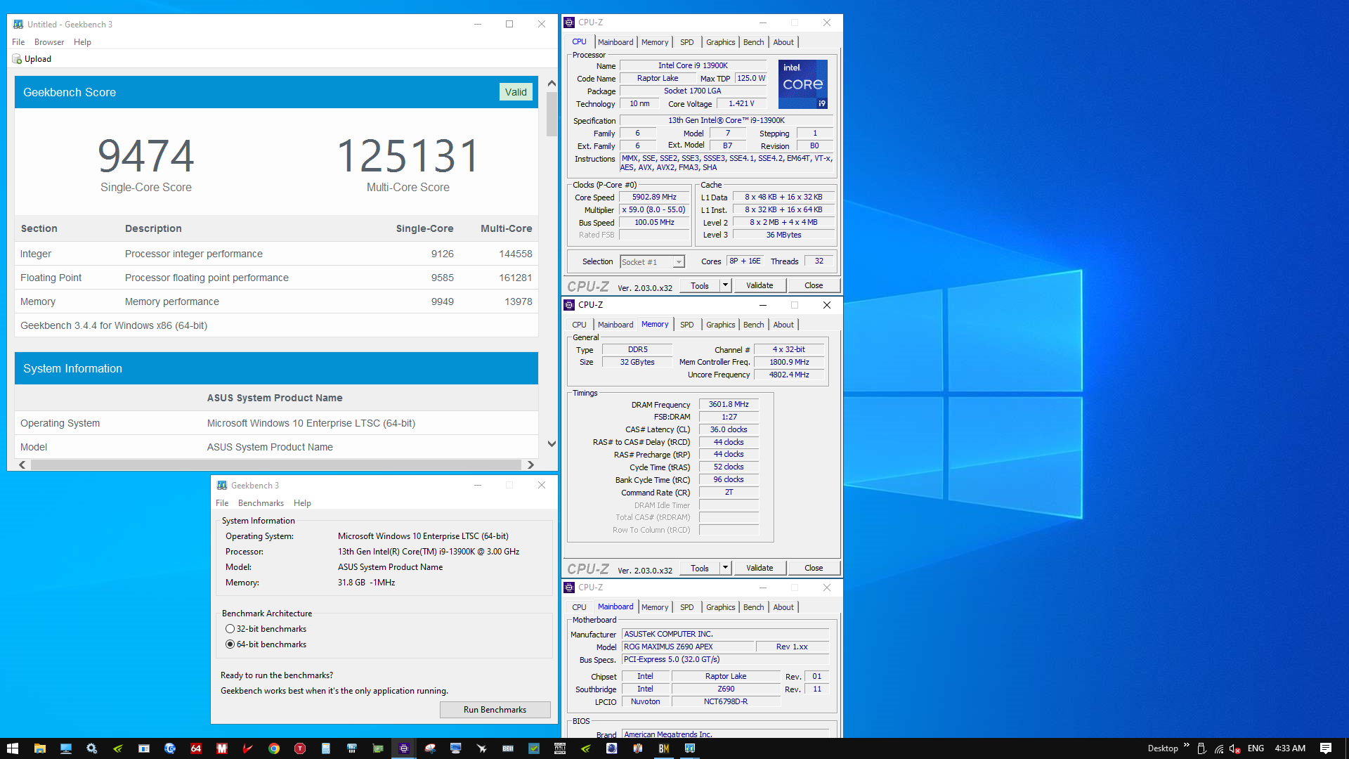The width and height of the screenshot is (1349, 759).
Task: Click the ROG MAXIMUS Z690 APEX model field
Action: pyautogui.click(x=688, y=647)
